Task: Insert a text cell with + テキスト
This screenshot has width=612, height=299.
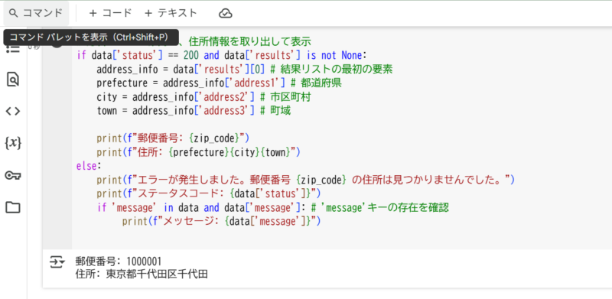Action: pyautogui.click(x=171, y=13)
